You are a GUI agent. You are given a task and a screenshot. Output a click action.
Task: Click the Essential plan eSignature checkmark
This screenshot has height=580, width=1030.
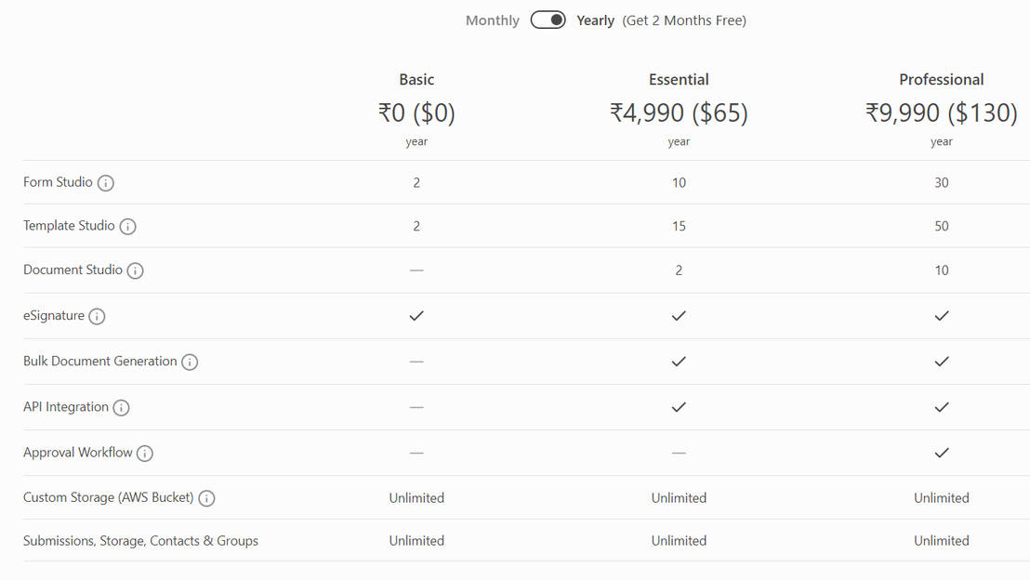pos(679,316)
